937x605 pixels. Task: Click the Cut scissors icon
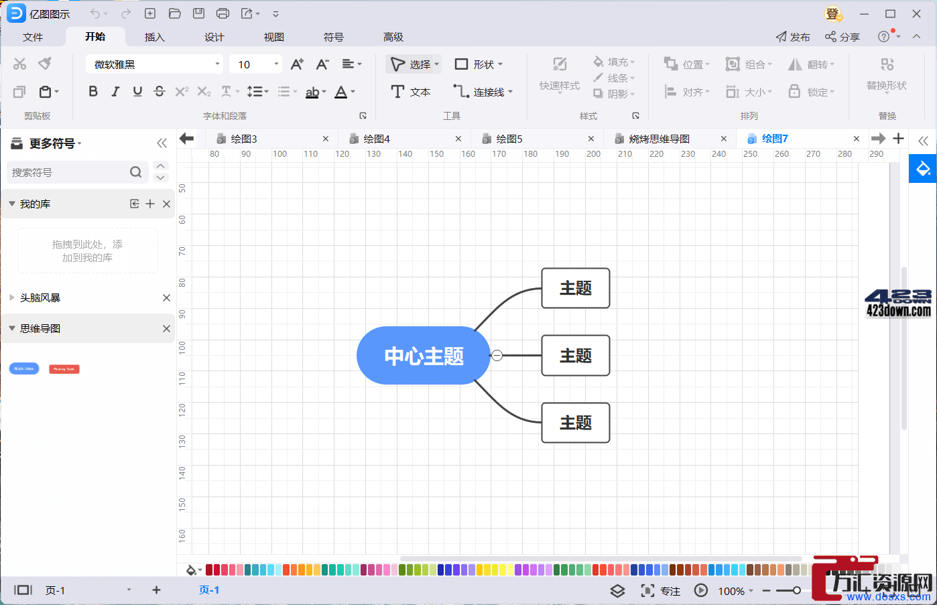19,64
